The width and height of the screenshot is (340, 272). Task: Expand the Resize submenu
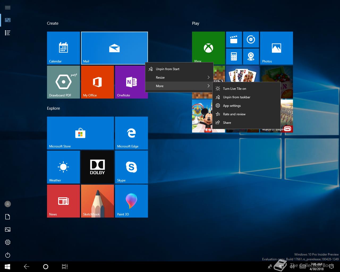point(179,78)
